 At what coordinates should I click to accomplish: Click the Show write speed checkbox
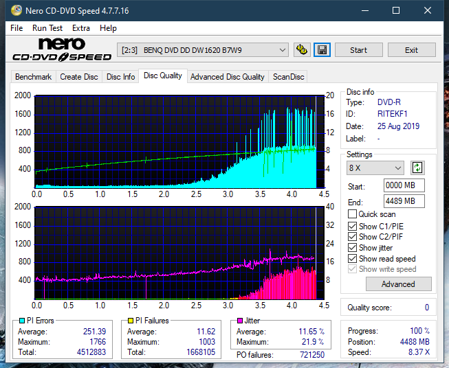352,269
